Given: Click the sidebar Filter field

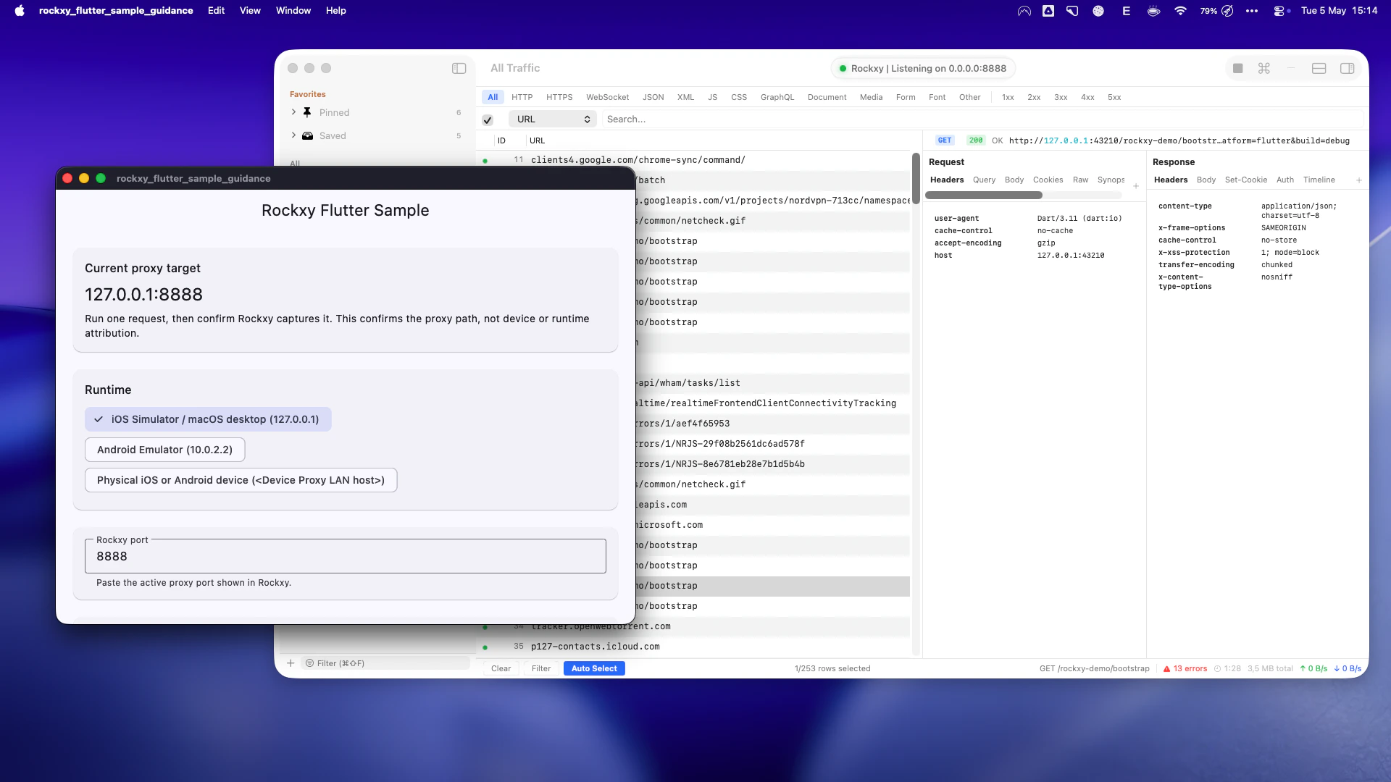Looking at the screenshot, I should tap(385, 663).
